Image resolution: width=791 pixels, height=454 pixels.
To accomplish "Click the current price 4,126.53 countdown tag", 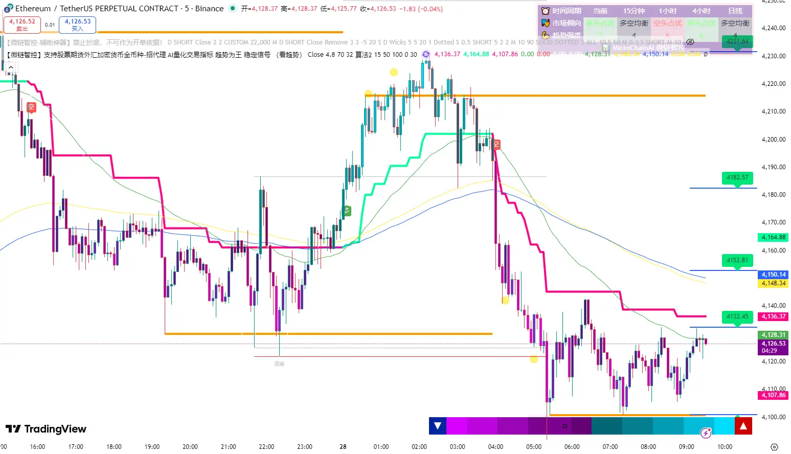I will [773, 347].
